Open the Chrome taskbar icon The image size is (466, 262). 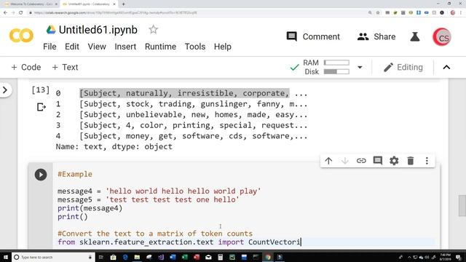(268, 257)
